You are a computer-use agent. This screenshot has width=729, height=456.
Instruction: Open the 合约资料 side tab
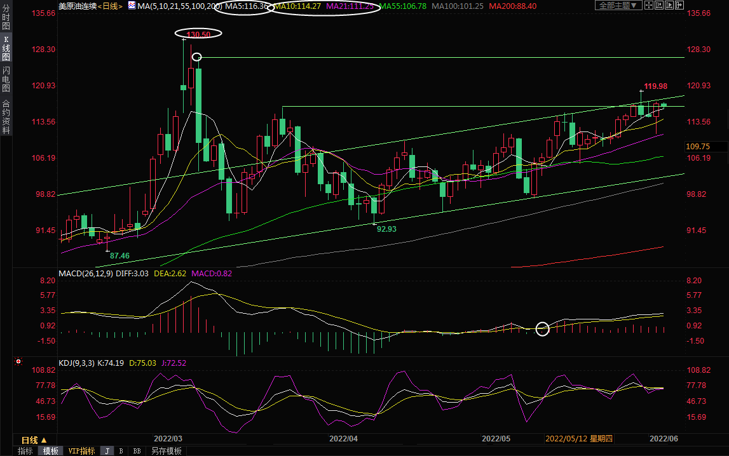(6, 116)
